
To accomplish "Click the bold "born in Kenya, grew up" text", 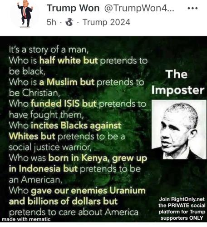I will click(98, 158).
